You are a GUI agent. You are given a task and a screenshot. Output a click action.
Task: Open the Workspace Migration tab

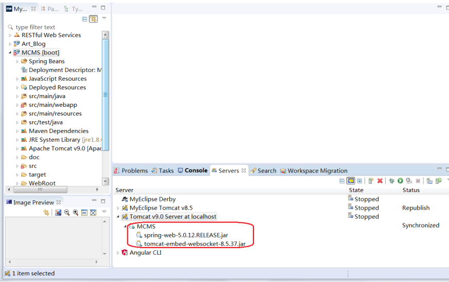[x=314, y=171]
